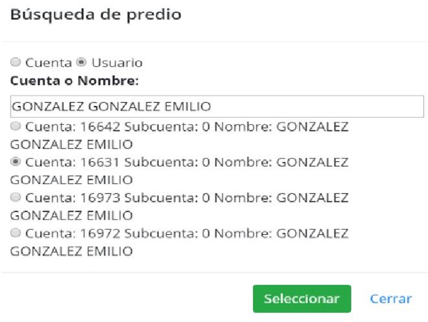Screen dimensions: 428x322
Task: Click the "Cuenta o Nombre:" bold label
Action: [x=74, y=81]
